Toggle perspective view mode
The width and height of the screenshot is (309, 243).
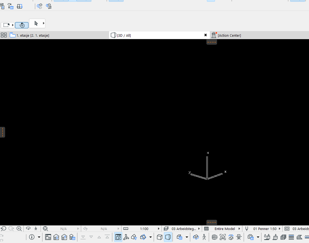point(168,237)
